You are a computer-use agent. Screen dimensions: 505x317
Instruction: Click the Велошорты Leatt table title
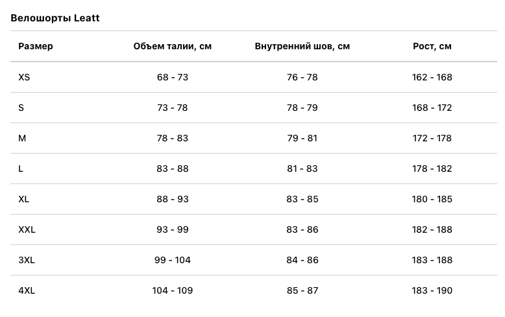55,18
